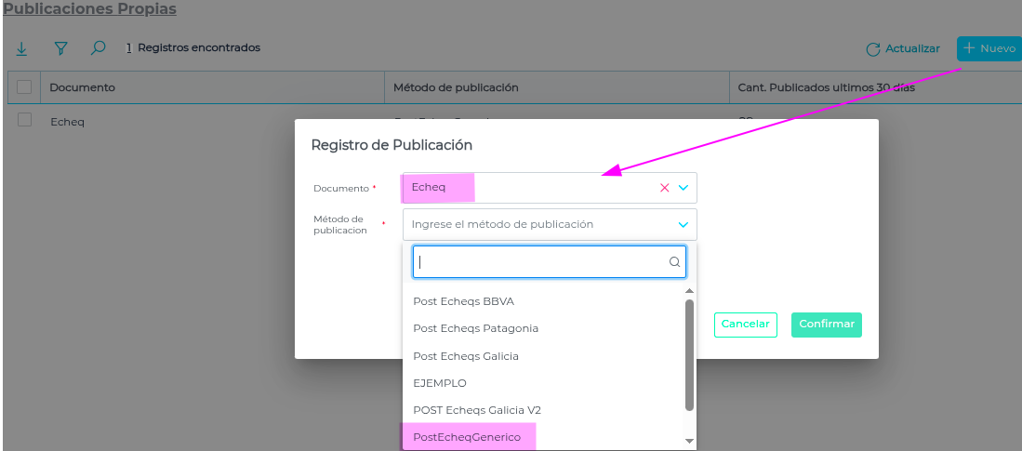Viewport: 1022px width, 451px height.
Task: Pick the EJEMPLO option
Action: (440, 383)
